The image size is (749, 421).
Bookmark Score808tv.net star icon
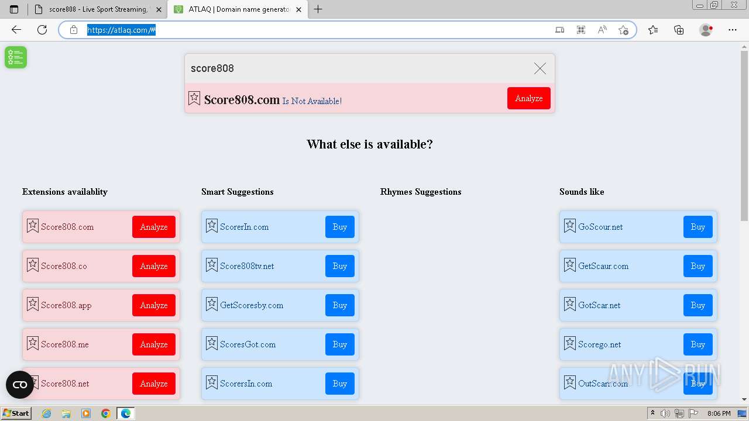click(212, 265)
